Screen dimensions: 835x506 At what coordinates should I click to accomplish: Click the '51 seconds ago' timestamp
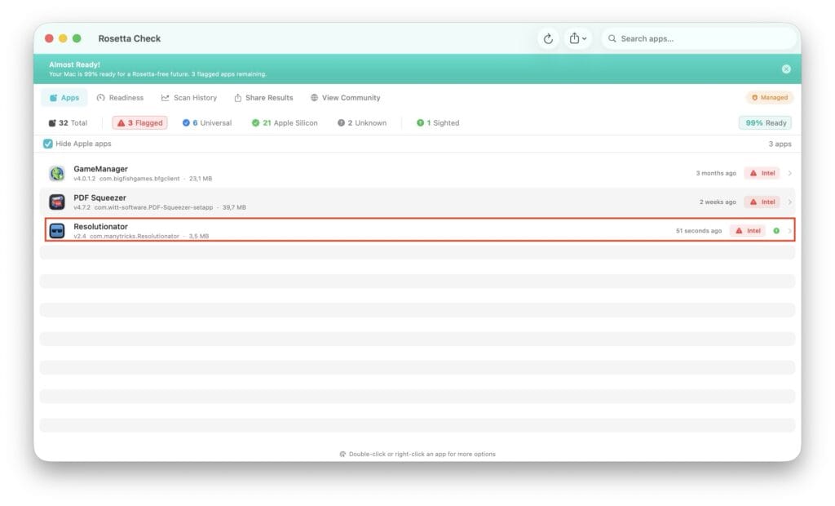tap(699, 231)
